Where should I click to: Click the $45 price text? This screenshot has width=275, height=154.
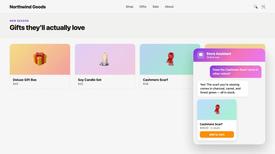pyautogui.click(x=15, y=84)
